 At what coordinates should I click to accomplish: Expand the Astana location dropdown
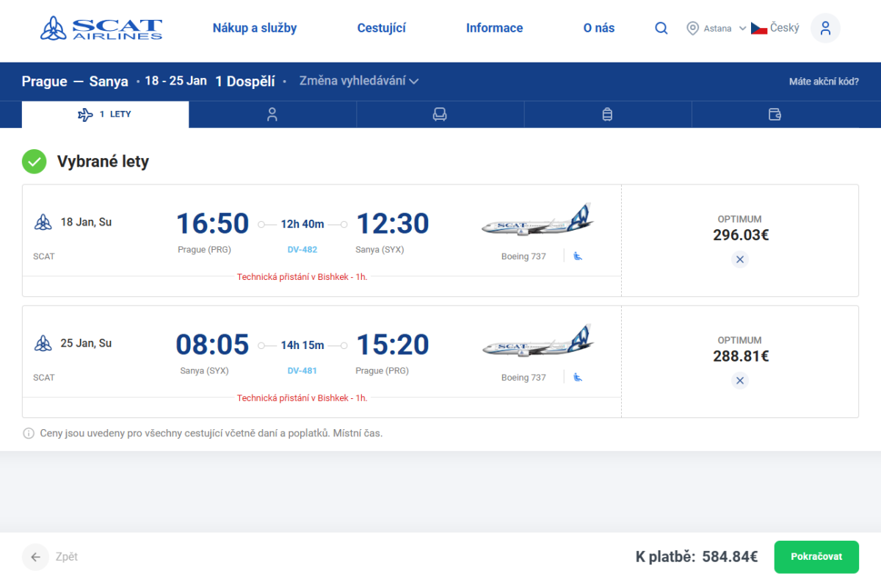(717, 29)
